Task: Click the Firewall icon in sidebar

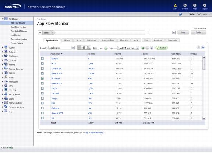Action: [x=6, y=64]
